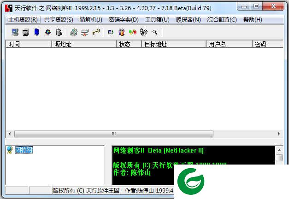Image resolution: width=289 pixels, height=199 pixels.
Task: Click the globe target toolbar icon
Action: click(48, 32)
